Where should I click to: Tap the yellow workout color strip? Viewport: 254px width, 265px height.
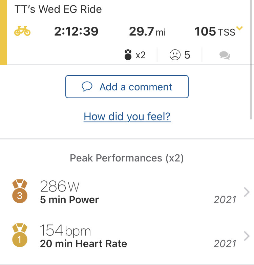pos(3,32)
